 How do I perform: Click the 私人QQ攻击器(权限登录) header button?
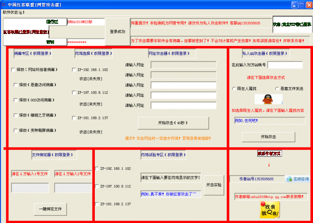266,54
